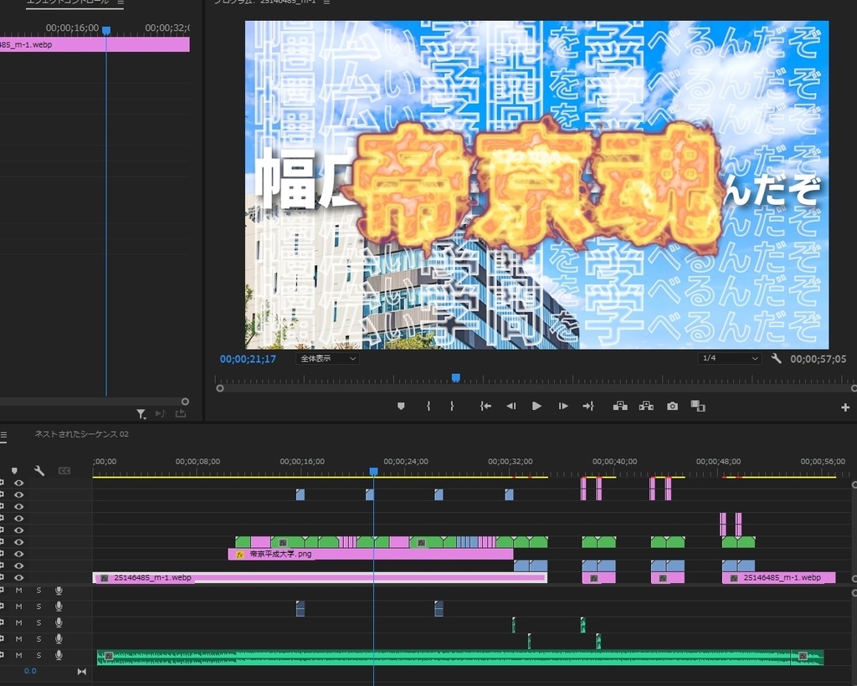857x686 pixels.
Task: Click the blue 00;00;21;17 timecode
Action: coord(248,359)
